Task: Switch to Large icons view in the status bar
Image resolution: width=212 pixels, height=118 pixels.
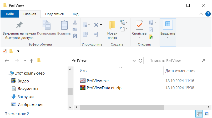Action: coord(206,114)
